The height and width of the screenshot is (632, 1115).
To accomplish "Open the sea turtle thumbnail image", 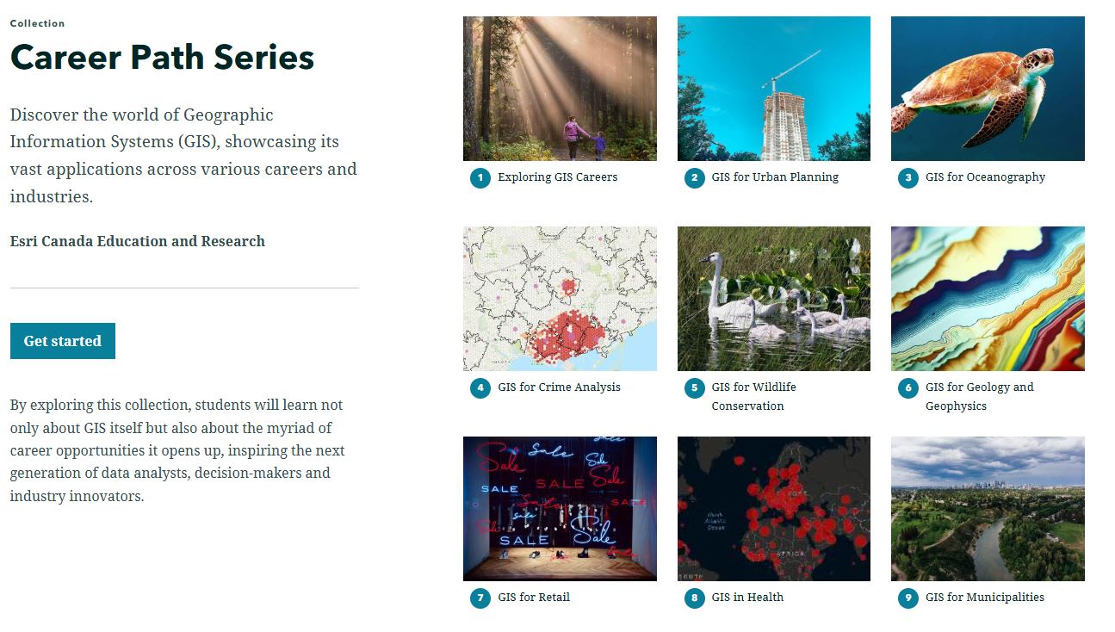I will point(988,88).
